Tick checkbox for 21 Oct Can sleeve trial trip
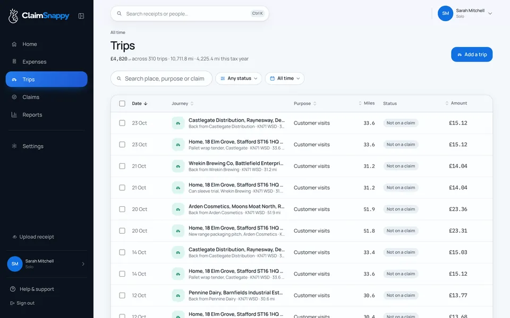This screenshot has height=318, width=510. pos(122,188)
